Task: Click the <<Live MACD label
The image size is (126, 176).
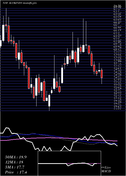Action: [106, 169]
